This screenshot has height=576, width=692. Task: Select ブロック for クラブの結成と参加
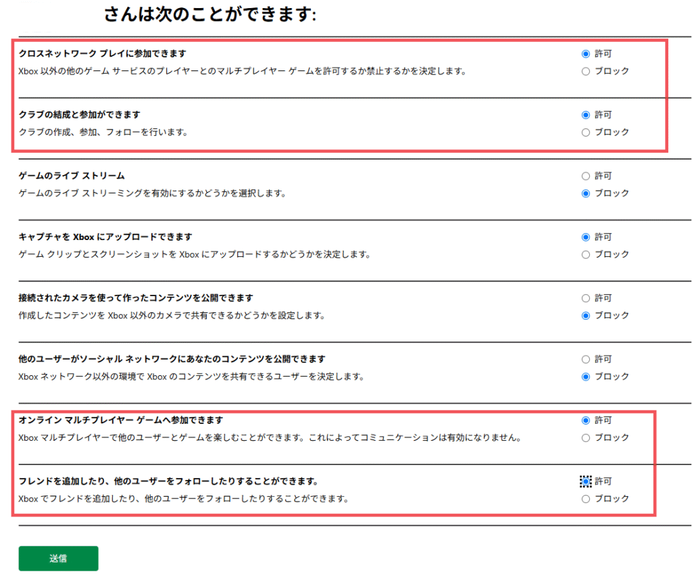click(x=586, y=133)
